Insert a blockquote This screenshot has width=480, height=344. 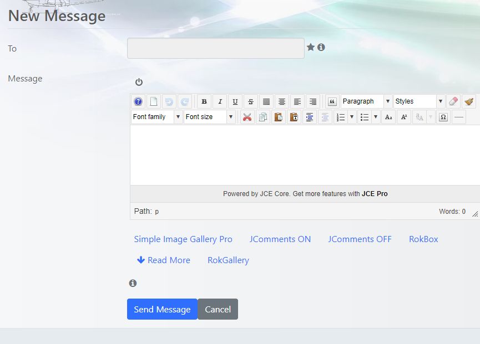click(332, 101)
